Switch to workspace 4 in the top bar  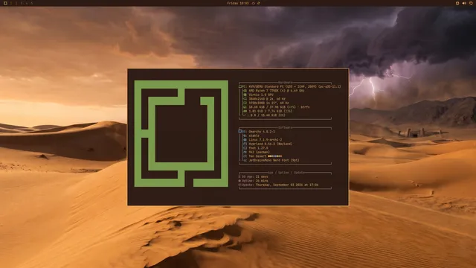tap(27, 3)
